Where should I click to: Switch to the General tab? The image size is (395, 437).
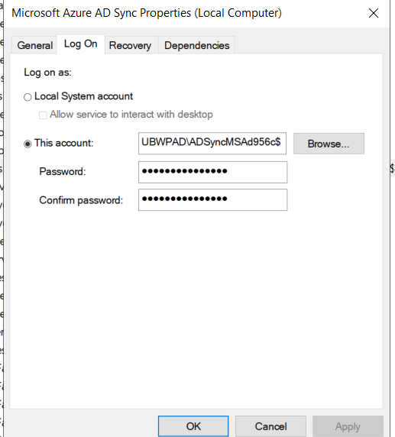[x=34, y=45]
